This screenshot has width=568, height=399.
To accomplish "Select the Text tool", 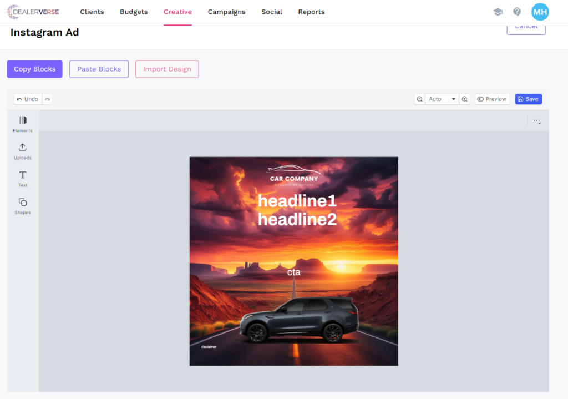I will coord(23,178).
